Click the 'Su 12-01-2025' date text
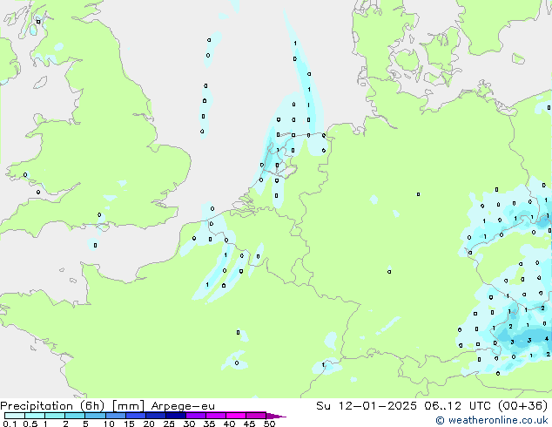The image size is (552, 427). 367,406
